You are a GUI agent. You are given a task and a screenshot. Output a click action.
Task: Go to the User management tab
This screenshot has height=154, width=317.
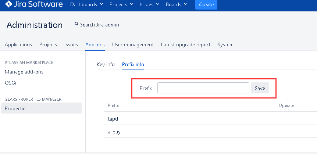(133, 44)
